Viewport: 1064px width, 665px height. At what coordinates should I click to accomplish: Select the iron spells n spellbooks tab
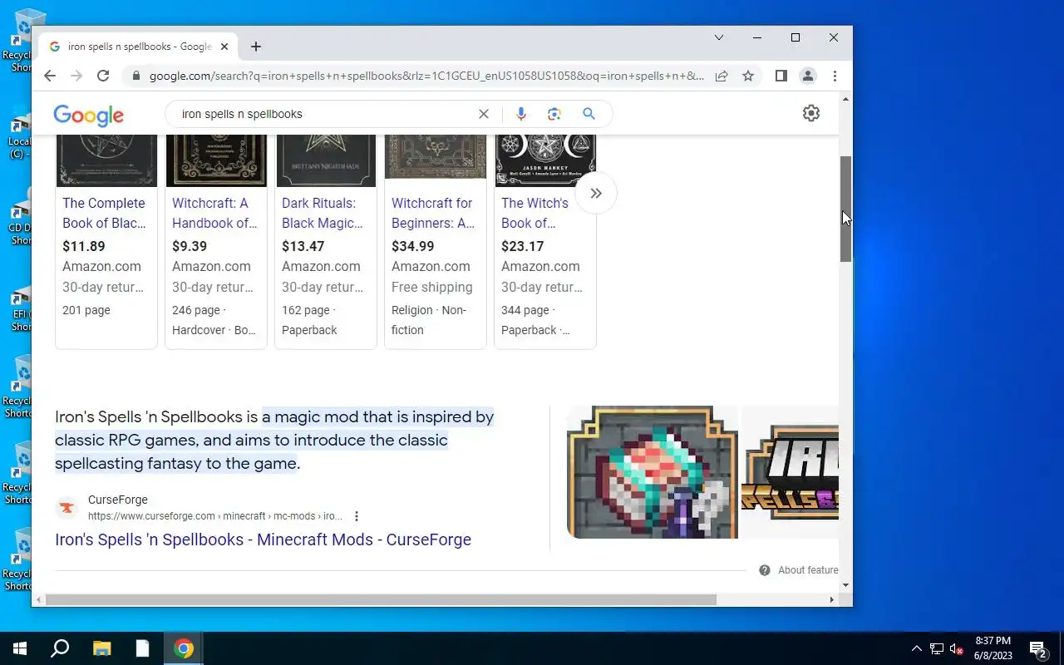pos(137,47)
